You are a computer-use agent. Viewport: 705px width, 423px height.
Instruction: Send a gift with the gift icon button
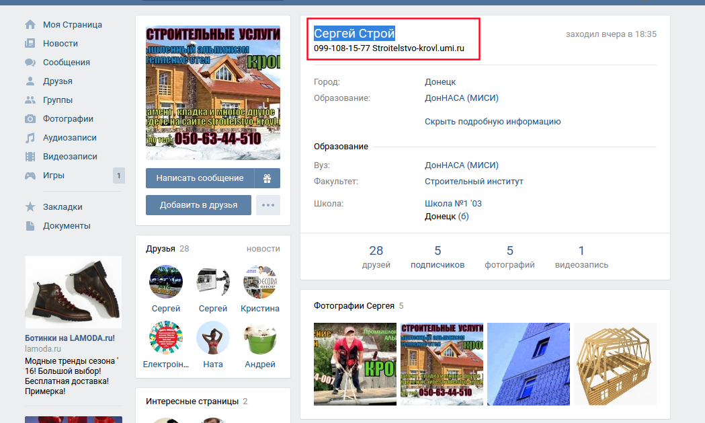tap(267, 178)
